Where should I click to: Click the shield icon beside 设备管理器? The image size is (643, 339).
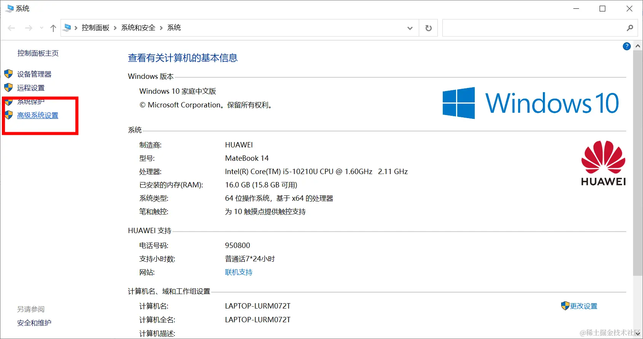pos(8,74)
